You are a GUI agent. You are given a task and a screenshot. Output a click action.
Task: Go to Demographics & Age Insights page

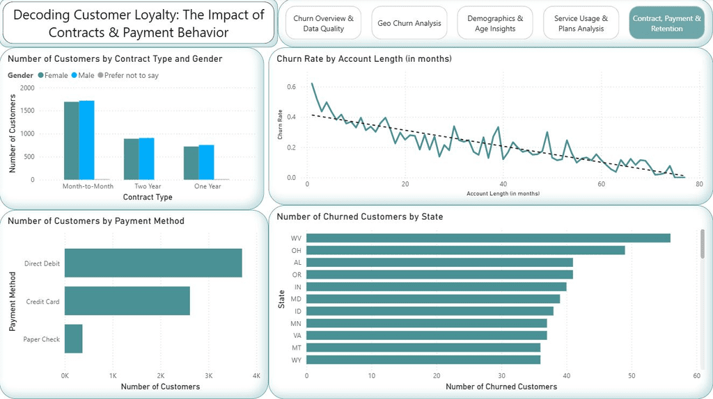495,24
